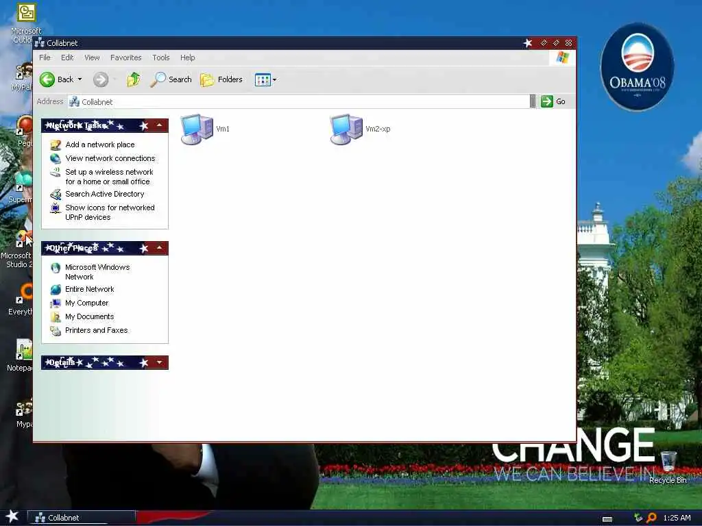Open Printers and Faxes link

coord(96,331)
